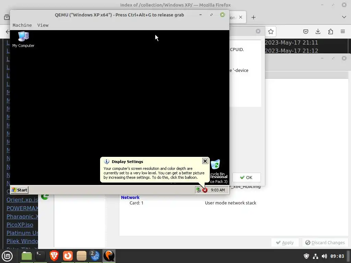Click the Discard Changes button
The height and width of the screenshot is (263, 351).
pyautogui.click(x=325, y=243)
